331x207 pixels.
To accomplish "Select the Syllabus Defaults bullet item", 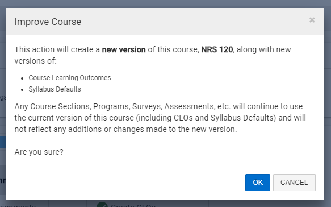I will point(55,89).
